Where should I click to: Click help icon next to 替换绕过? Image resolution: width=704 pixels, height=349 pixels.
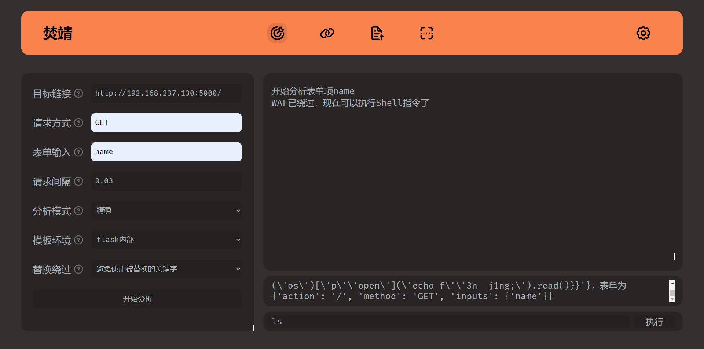click(x=78, y=269)
